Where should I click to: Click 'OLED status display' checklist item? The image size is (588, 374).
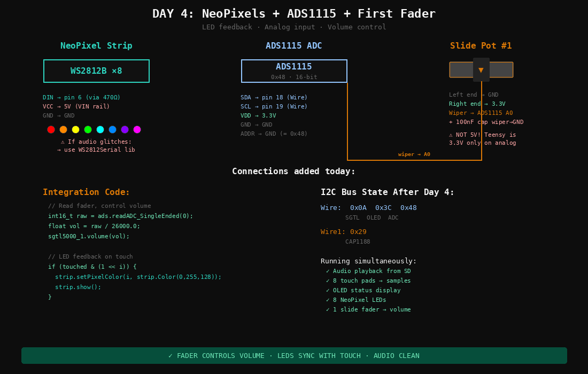click(x=363, y=291)
